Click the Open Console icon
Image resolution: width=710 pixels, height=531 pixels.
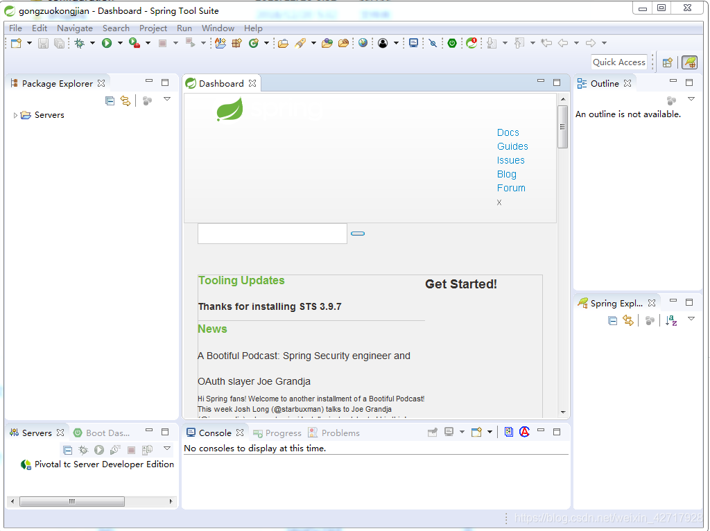[476, 433]
